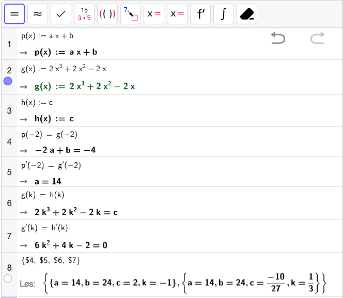Select the Numeric approximation (≈) tool
Screen dimensions: 343x298
point(38,14)
